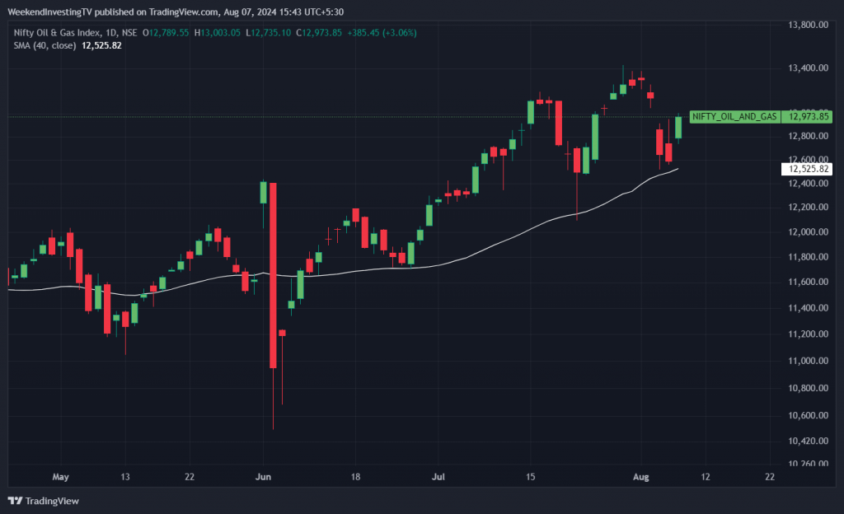
Task: Click the TradingView logo icon
Action: click(x=15, y=500)
